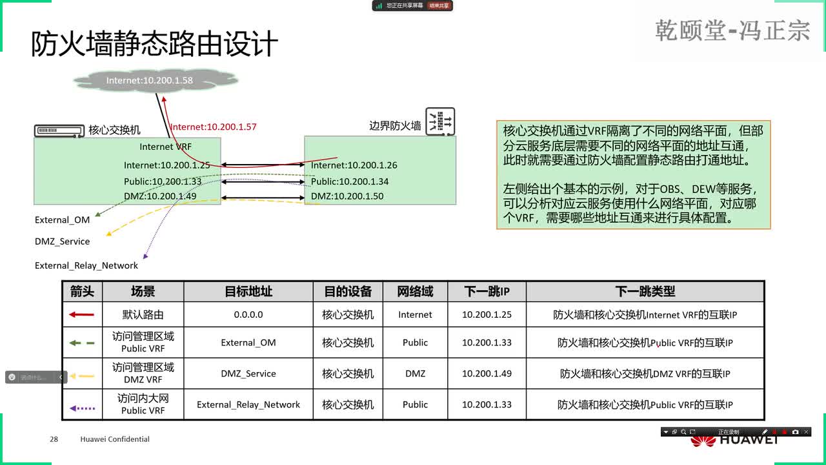826x465 pixels.
Task: Click DMZ:10.200.1.50 in firewall box
Action: click(x=347, y=196)
